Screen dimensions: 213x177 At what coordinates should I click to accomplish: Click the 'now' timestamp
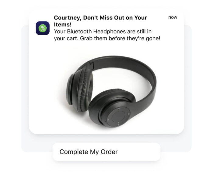tap(173, 17)
